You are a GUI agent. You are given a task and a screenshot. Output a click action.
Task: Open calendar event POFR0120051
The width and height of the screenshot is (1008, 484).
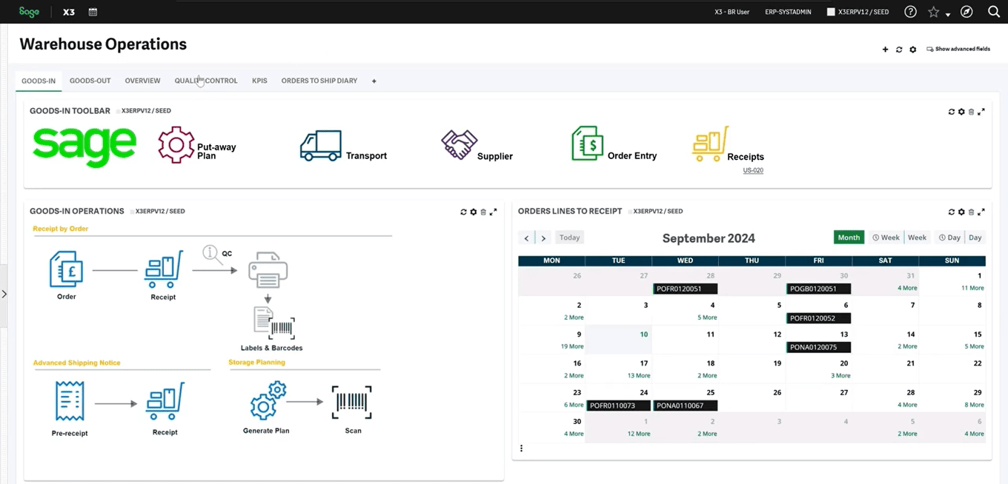coord(685,289)
